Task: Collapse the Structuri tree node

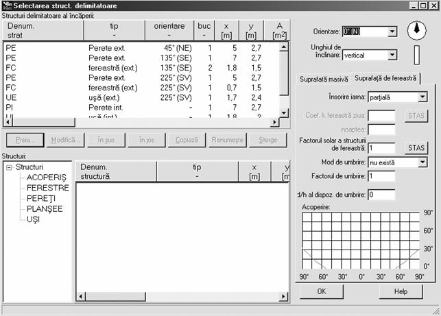Action: point(8,167)
